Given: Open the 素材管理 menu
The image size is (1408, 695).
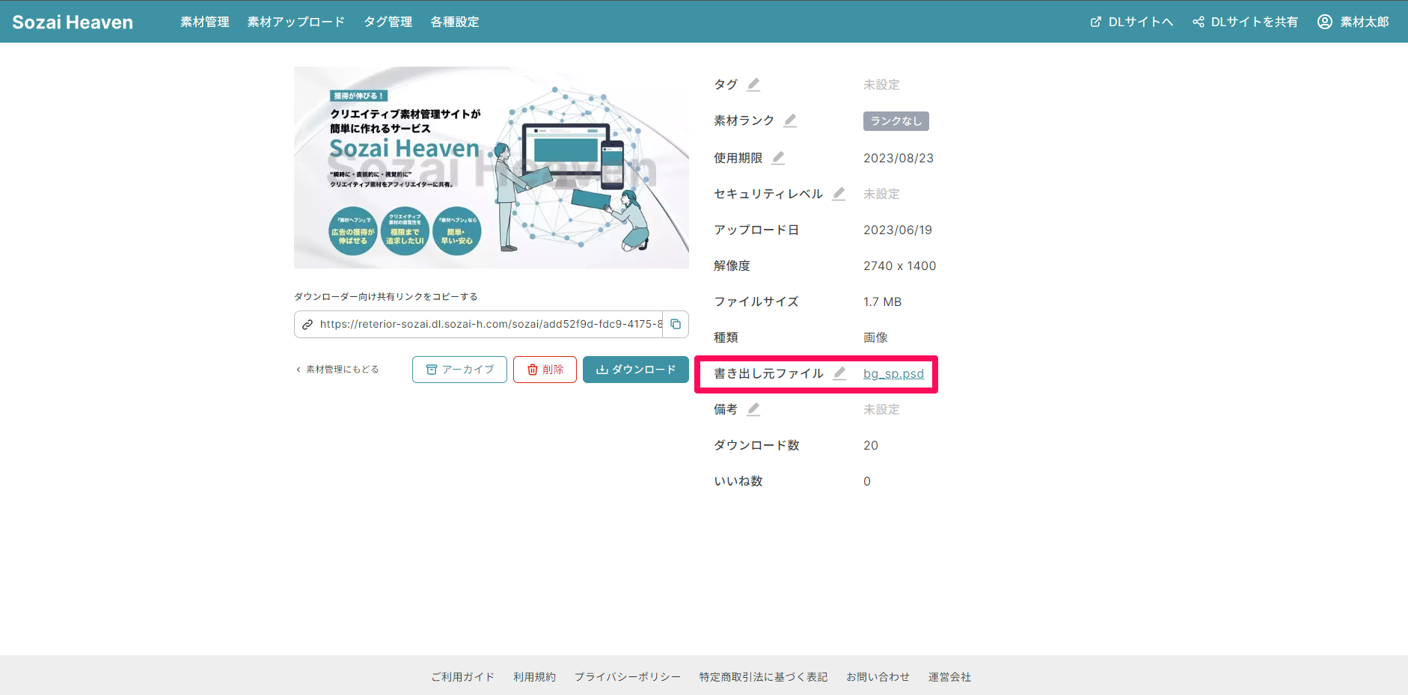Looking at the screenshot, I should (205, 22).
